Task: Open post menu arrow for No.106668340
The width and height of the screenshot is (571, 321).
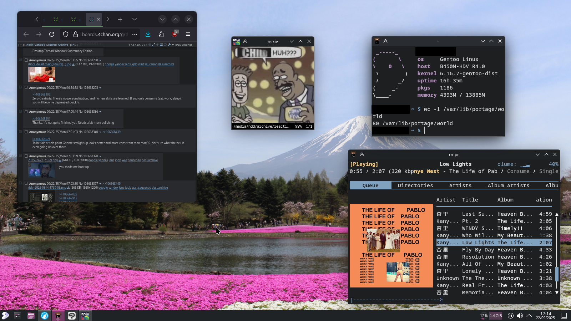Action: 100,132
